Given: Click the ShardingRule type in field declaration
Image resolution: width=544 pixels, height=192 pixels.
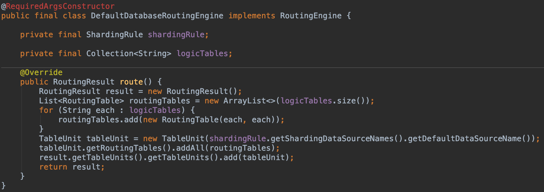Looking at the screenshot, I should tap(114, 35).
